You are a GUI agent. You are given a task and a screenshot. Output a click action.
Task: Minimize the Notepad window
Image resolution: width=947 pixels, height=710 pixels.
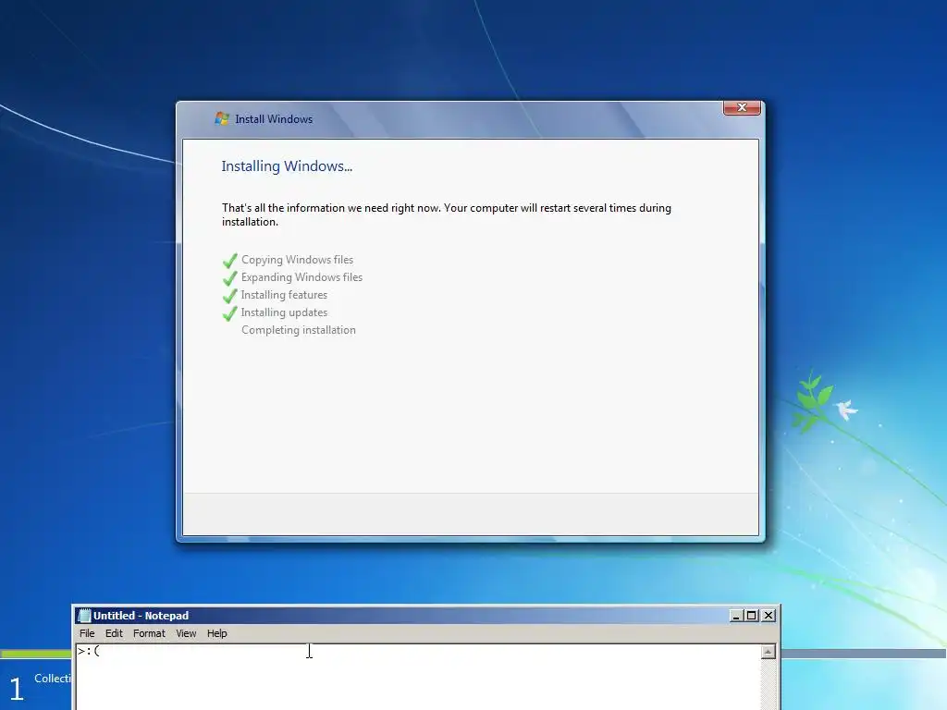click(735, 615)
